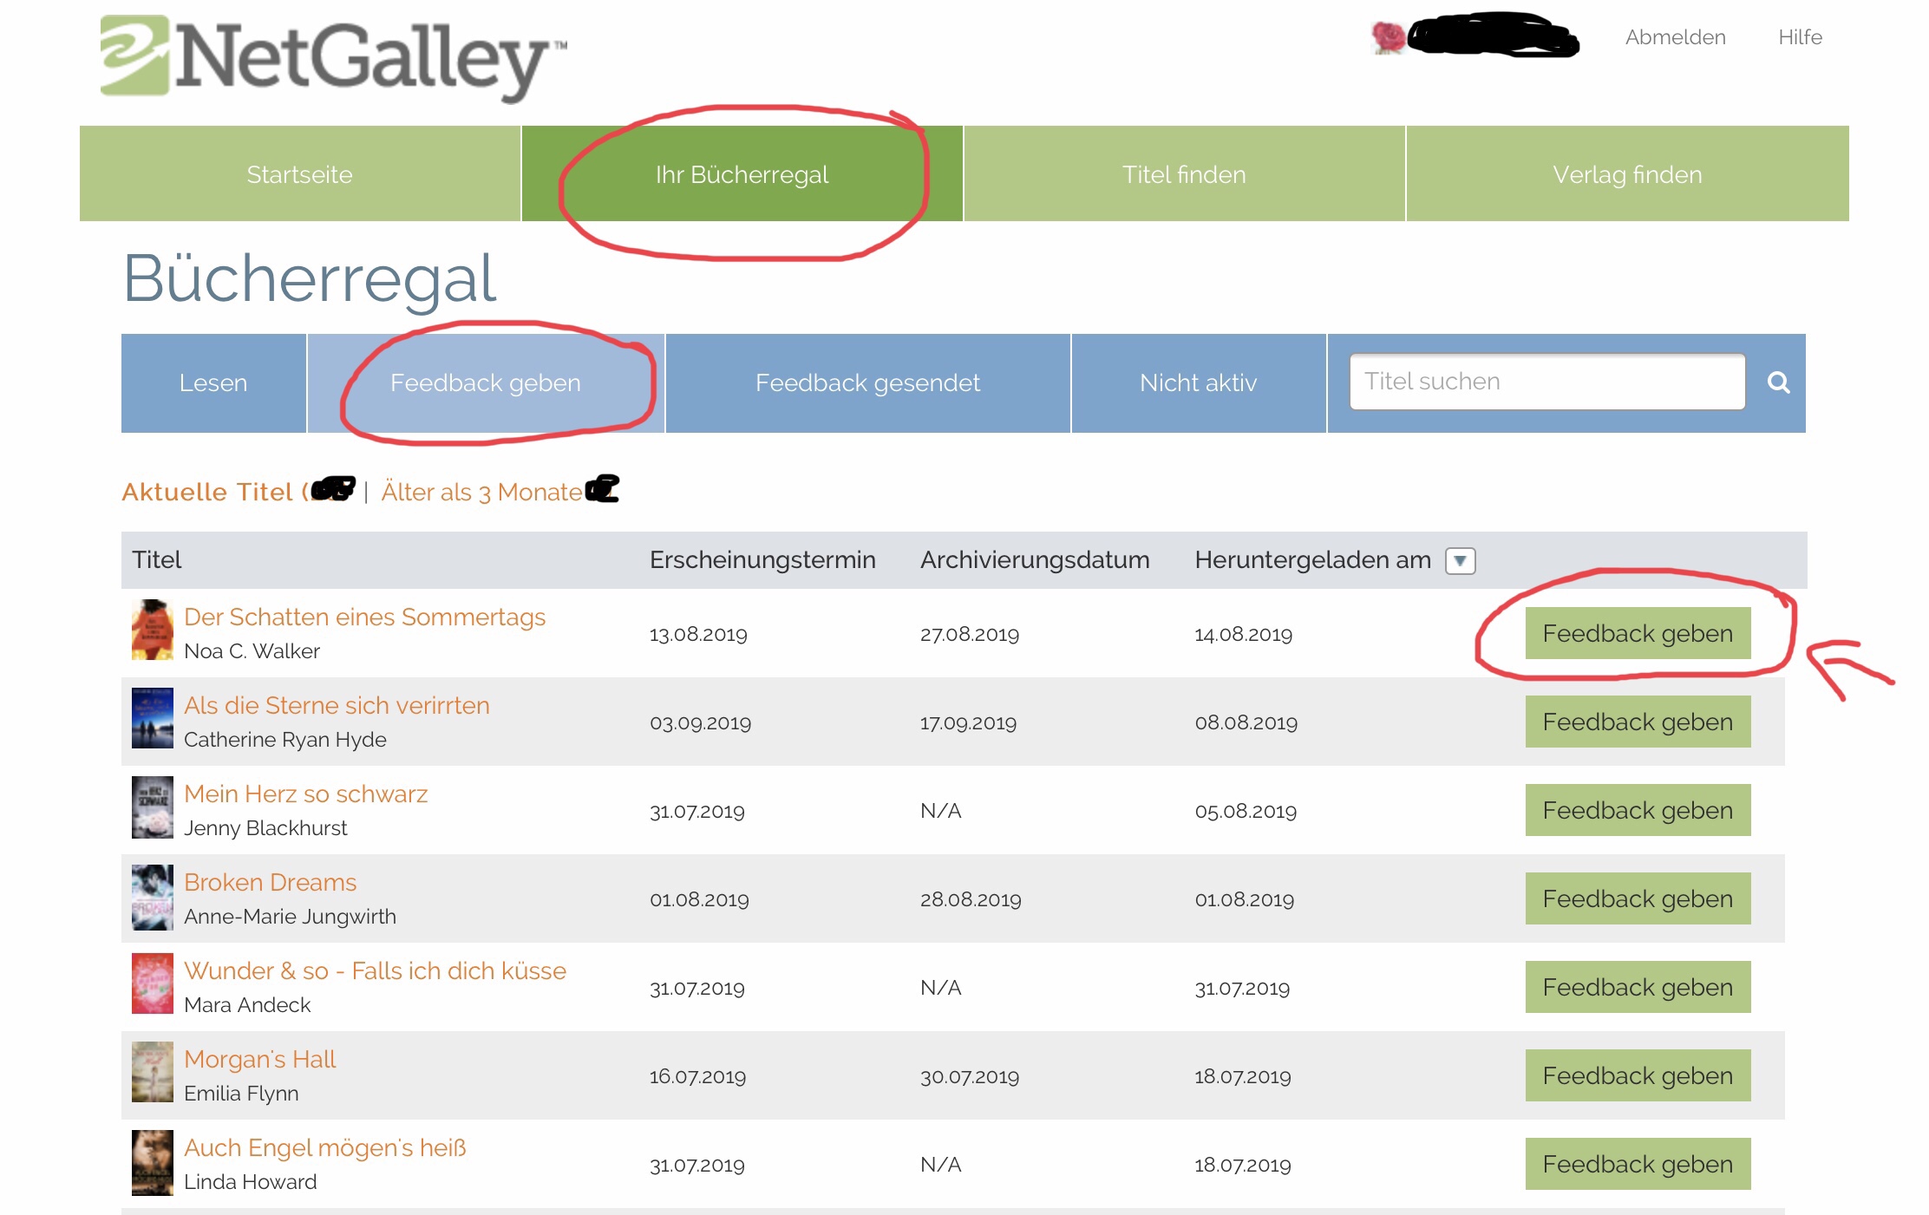
Task: Click the Bücherregal page heading
Action: pyautogui.click(x=310, y=279)
